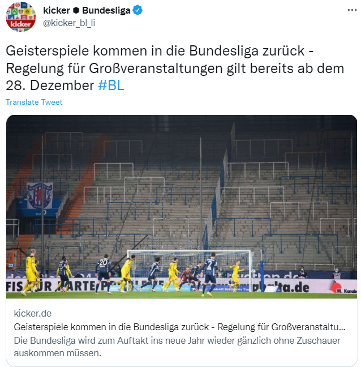Viewport: 361px width, 367px height.
Task: Click Translate Tweet
Action: click(x=34, y=102)
